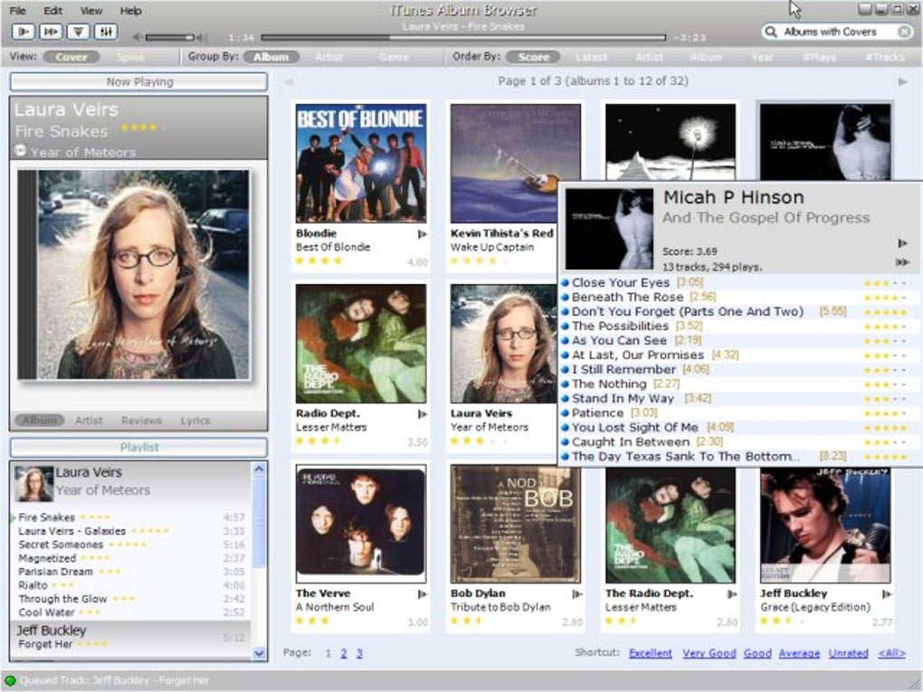Order albums by #Plays
This screenshot has width=923, height=692.
(819, 57)
